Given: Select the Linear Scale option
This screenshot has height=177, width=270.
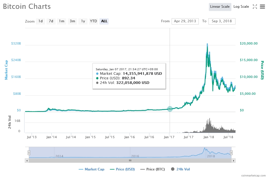Looking at the screenshot, I should [220, 7].
